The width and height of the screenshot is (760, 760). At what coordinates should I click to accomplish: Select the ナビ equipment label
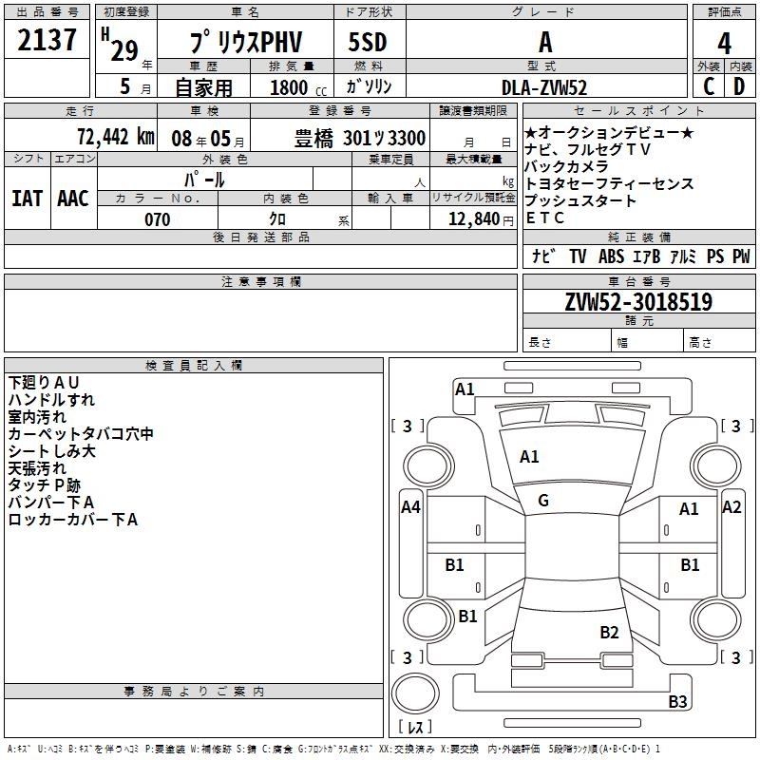point(543,256)
